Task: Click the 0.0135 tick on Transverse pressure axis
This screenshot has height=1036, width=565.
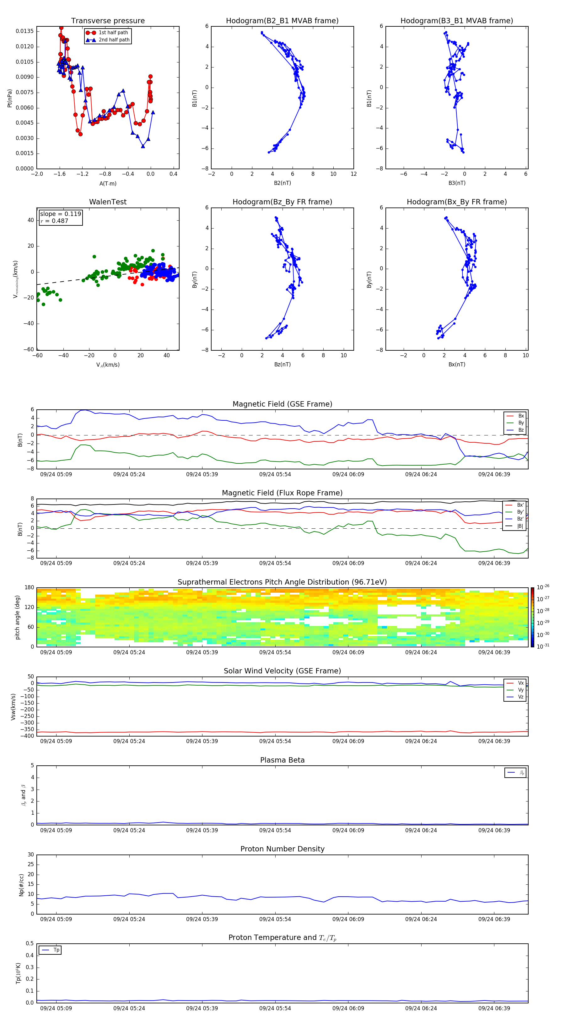Action: (24, 31)
